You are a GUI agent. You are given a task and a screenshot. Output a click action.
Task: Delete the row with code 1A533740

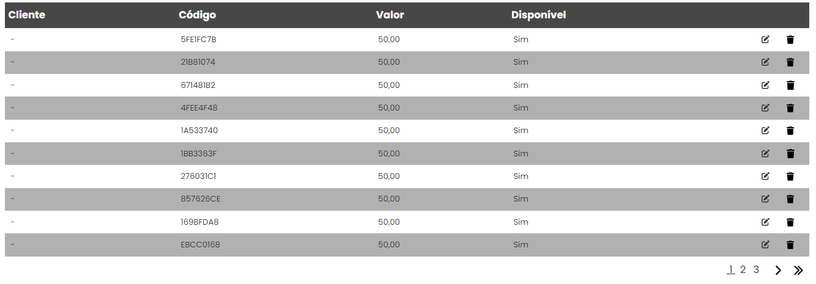pos(790,131)
